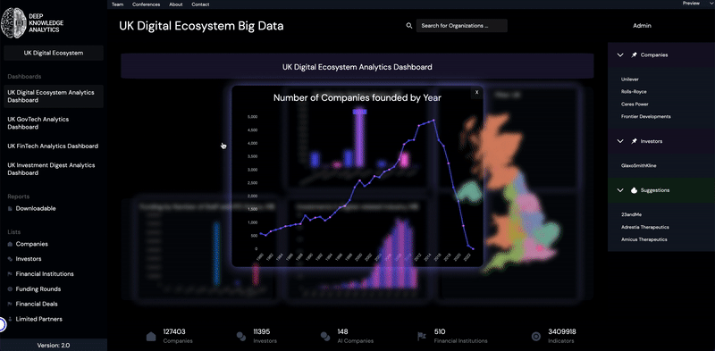Click the 127403 companies count
Viewport: 715px width, 351px height.
pyautogui.click(x=174, y=332)
